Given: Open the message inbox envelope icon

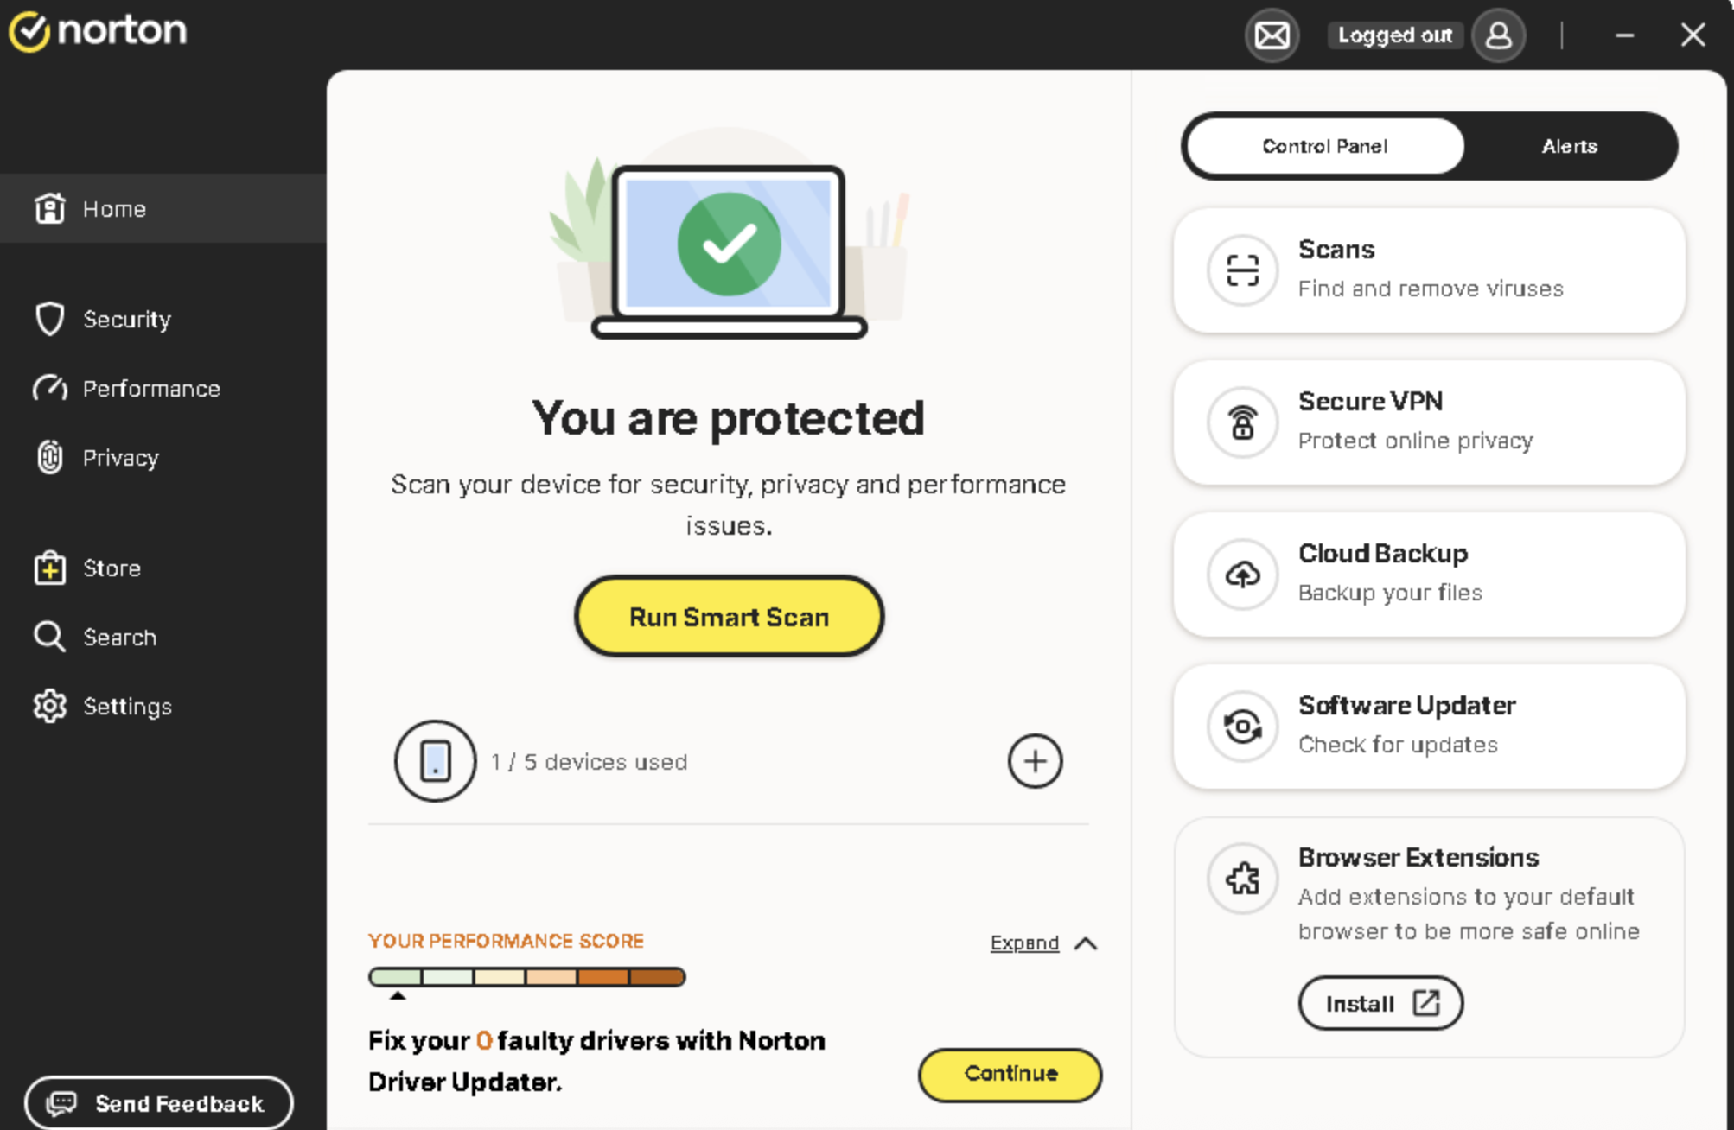Looking at the screenshot, I should pos(1271,35).
